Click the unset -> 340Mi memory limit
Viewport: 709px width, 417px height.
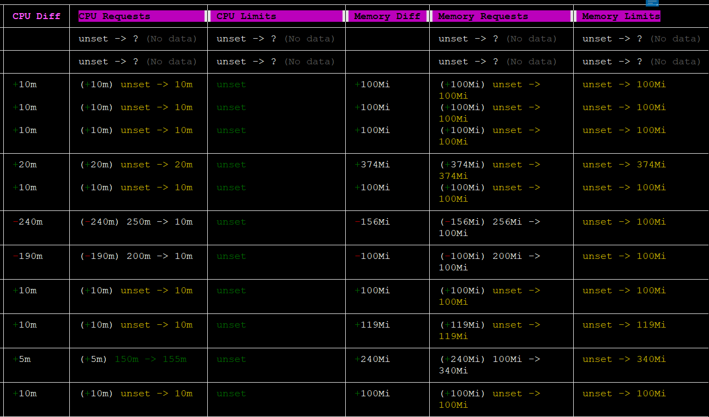point(624,359)
